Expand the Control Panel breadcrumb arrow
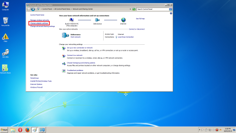Viewport: 236px width, 133px height. 53,9
